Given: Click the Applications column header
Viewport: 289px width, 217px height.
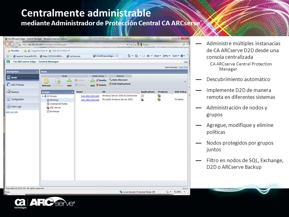Looking at the screenshot, I should tap(148, 92).
